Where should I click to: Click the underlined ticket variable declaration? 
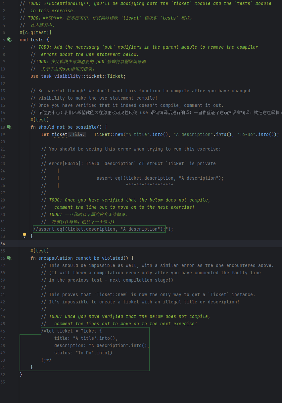click(59, 134)
